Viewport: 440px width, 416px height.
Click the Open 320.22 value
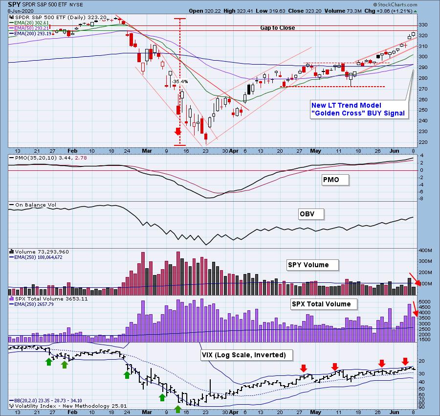click(x=205, y=11)
